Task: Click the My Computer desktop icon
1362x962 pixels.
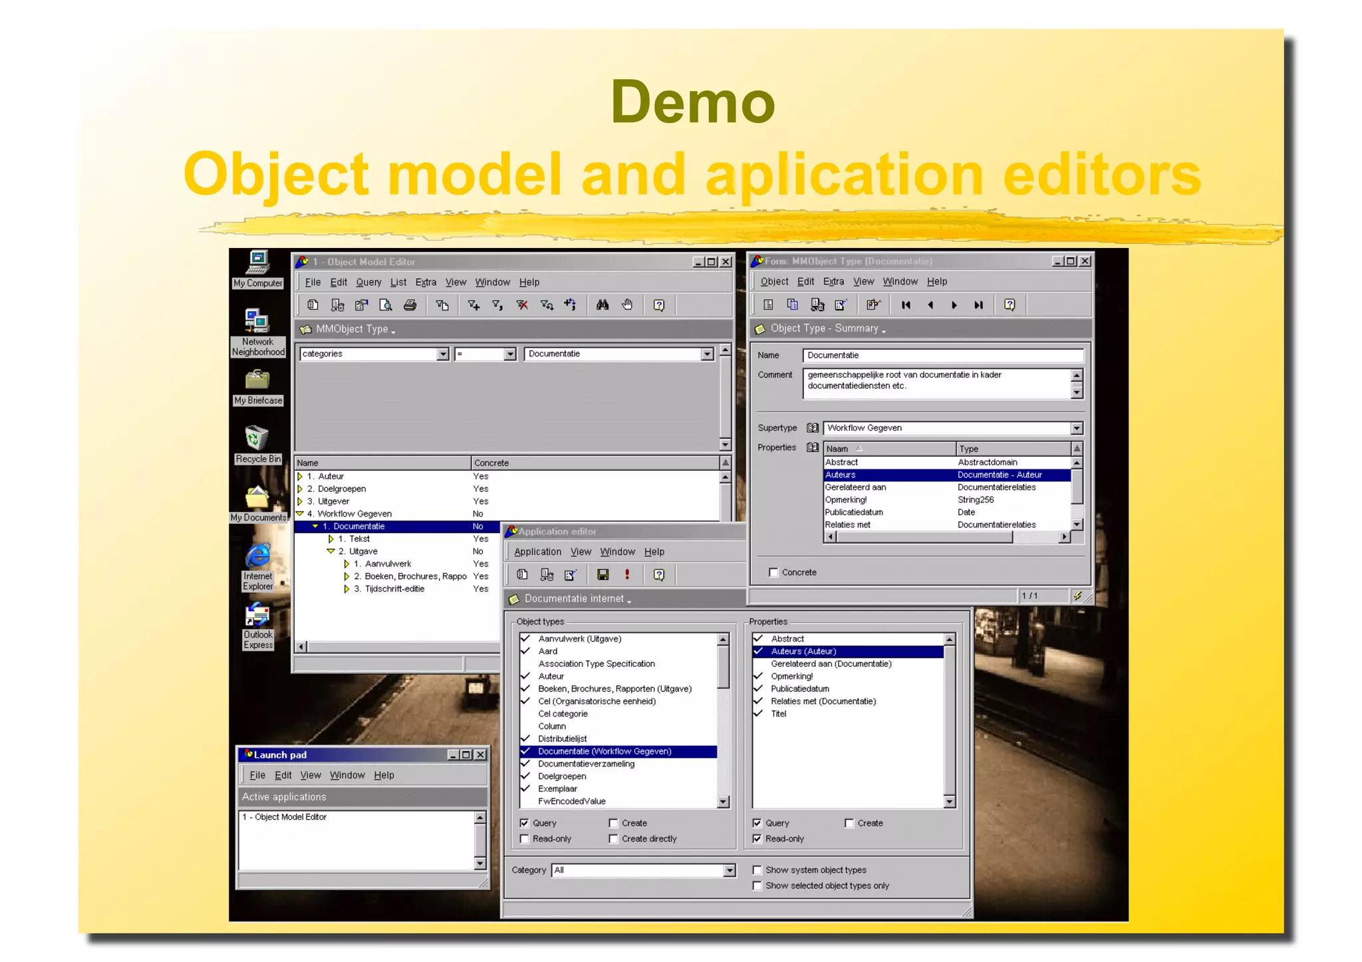Action: point(257,269)
